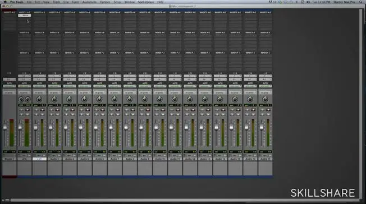Viewport: 366px width, 204px height.
Task: Click the volume icon in the menu bar
Action: pyautogui.click(x=308, y=2)
